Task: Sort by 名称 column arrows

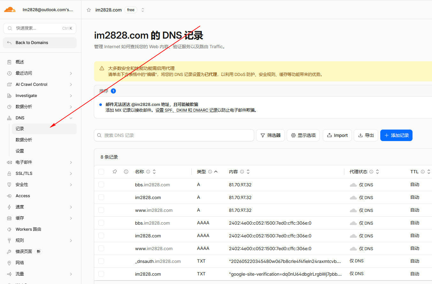Action: coord(154,172)
